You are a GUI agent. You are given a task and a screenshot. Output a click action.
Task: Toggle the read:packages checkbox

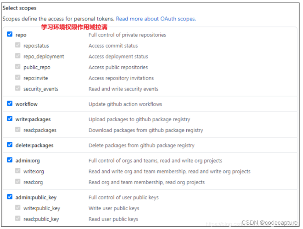18,129
